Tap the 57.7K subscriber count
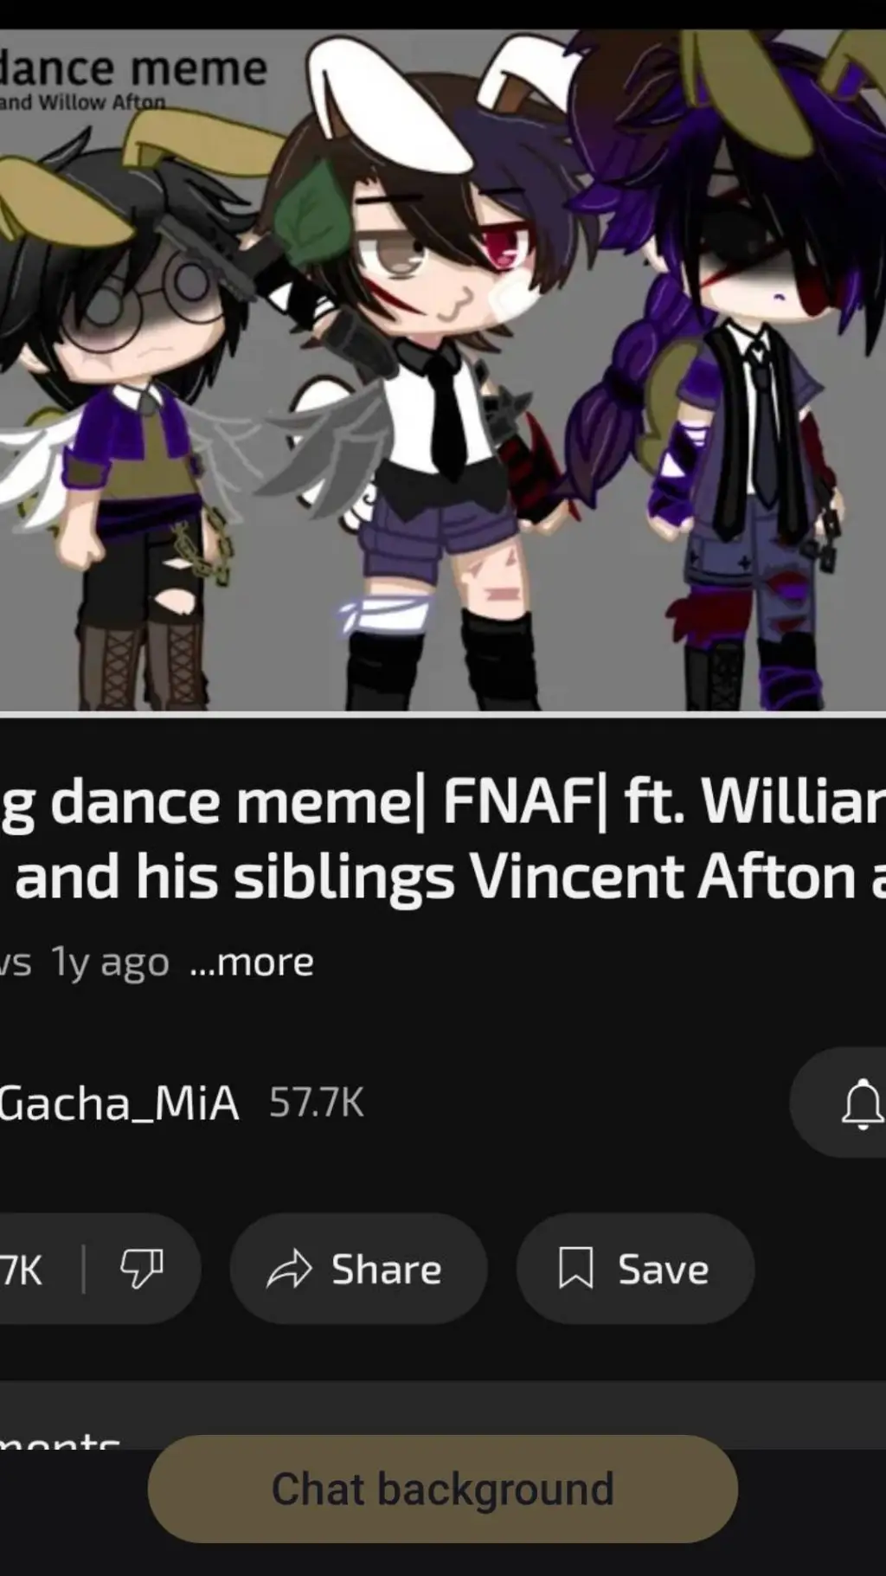Screen dimensions: 886x1576 tap(316, 1103)
